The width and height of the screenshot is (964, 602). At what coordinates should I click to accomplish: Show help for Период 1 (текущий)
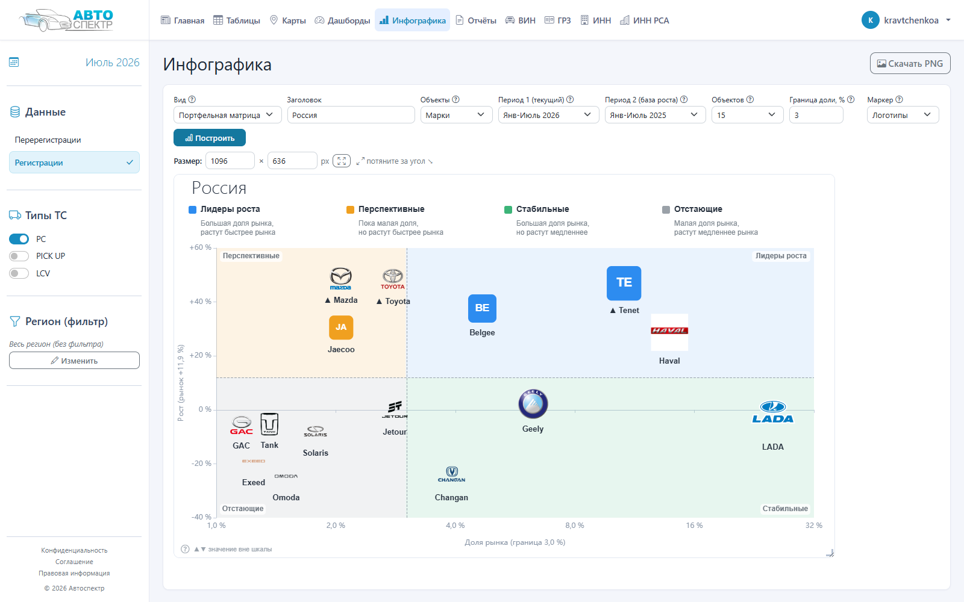[x=570, y=99]
